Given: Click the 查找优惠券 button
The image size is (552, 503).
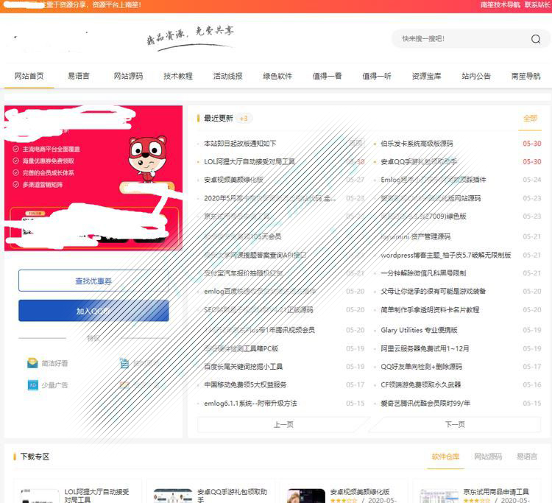Looking at the screenshot, I should pos(93,281).
